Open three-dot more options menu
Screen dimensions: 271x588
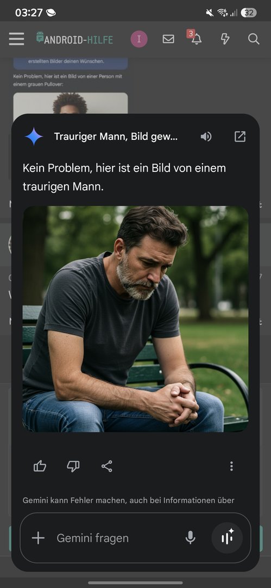(x=232, y=466)
